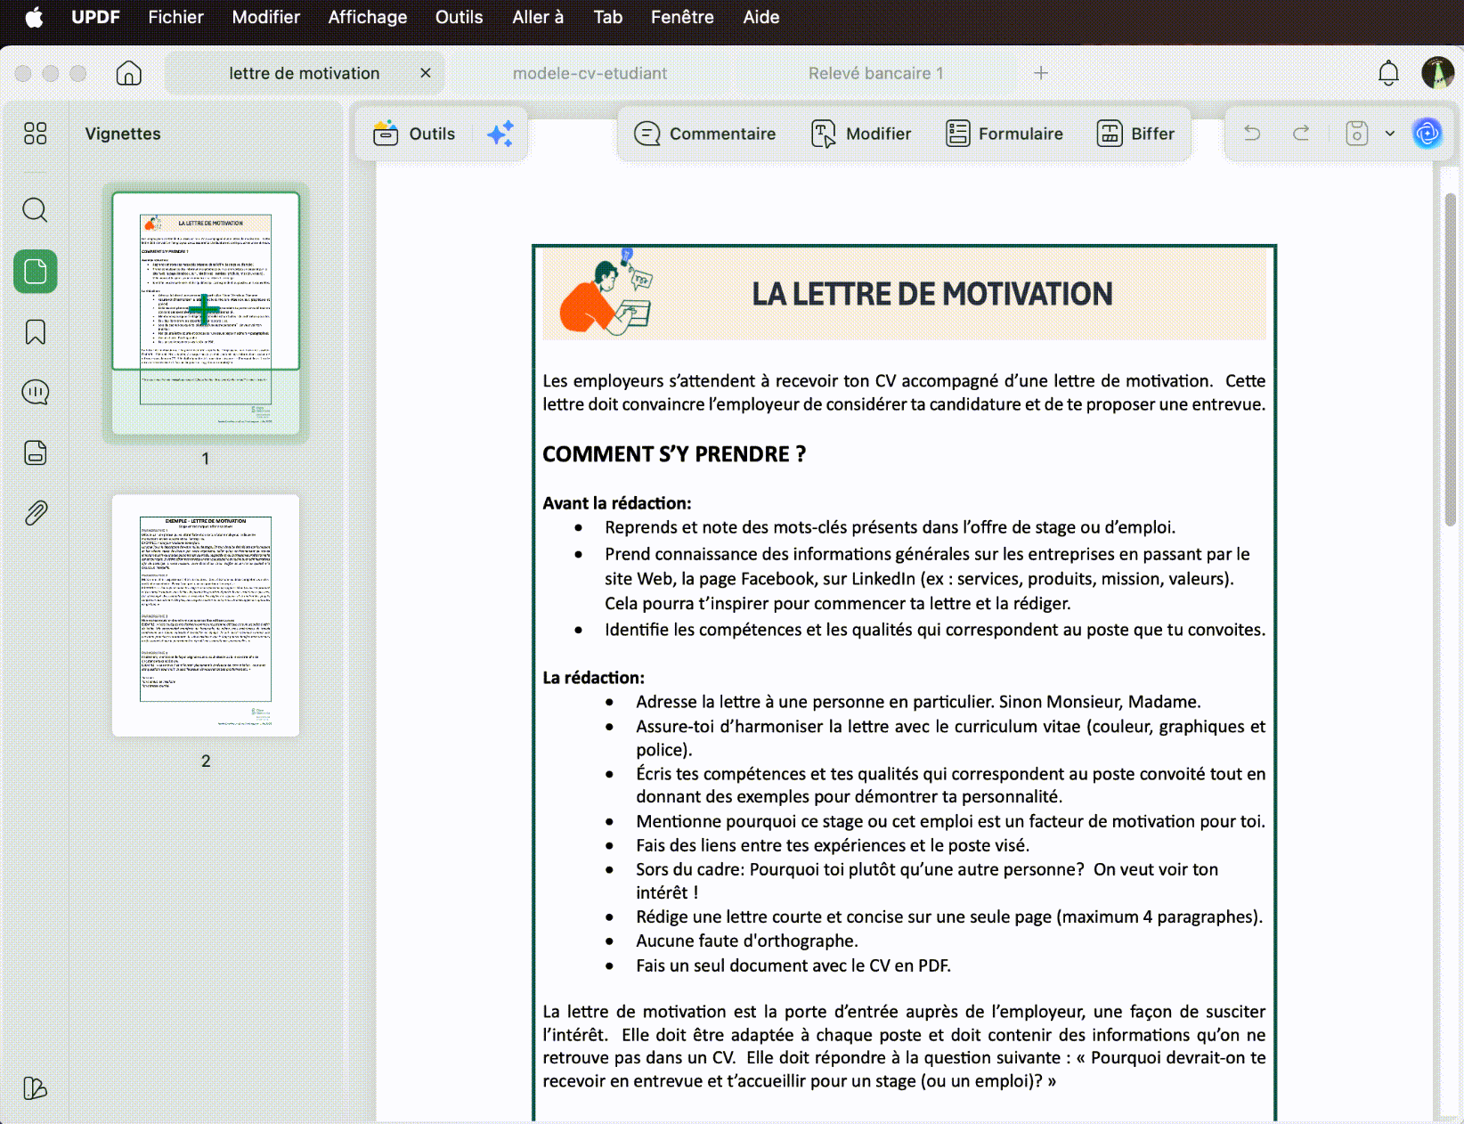
Task: Click the Fais un seul document bullet
Action: (793, 965)
